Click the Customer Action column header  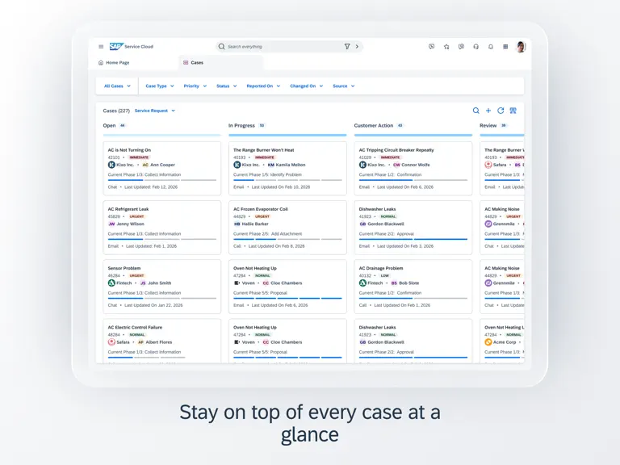[374, 126]
